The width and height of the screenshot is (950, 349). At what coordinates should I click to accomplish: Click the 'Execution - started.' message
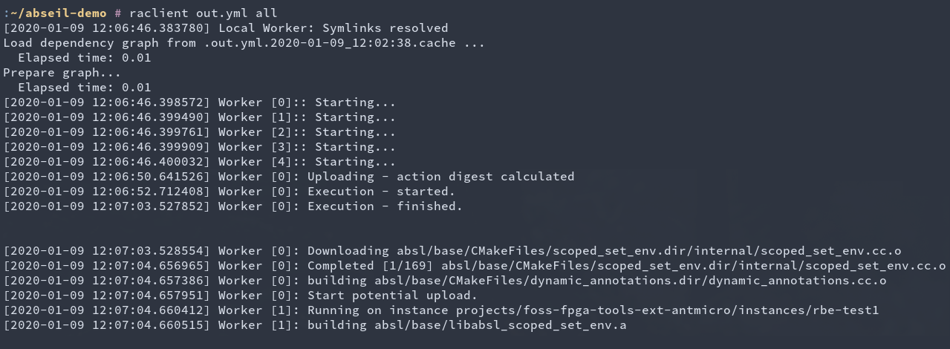pos(382,192)
